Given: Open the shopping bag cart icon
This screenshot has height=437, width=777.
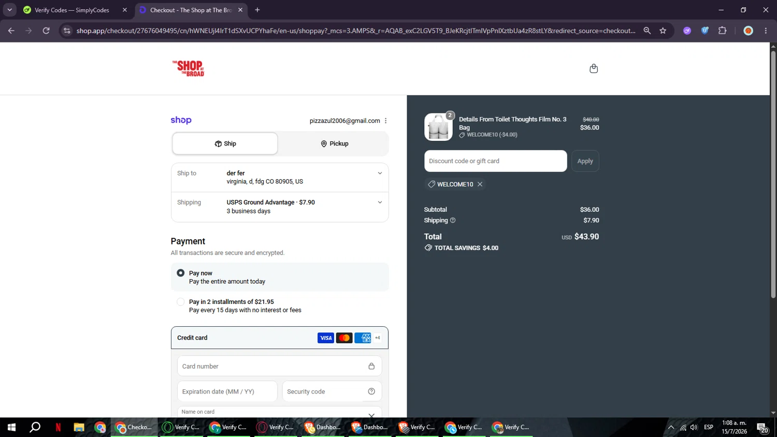Looking at the screenshot, I should pos(594,68).
